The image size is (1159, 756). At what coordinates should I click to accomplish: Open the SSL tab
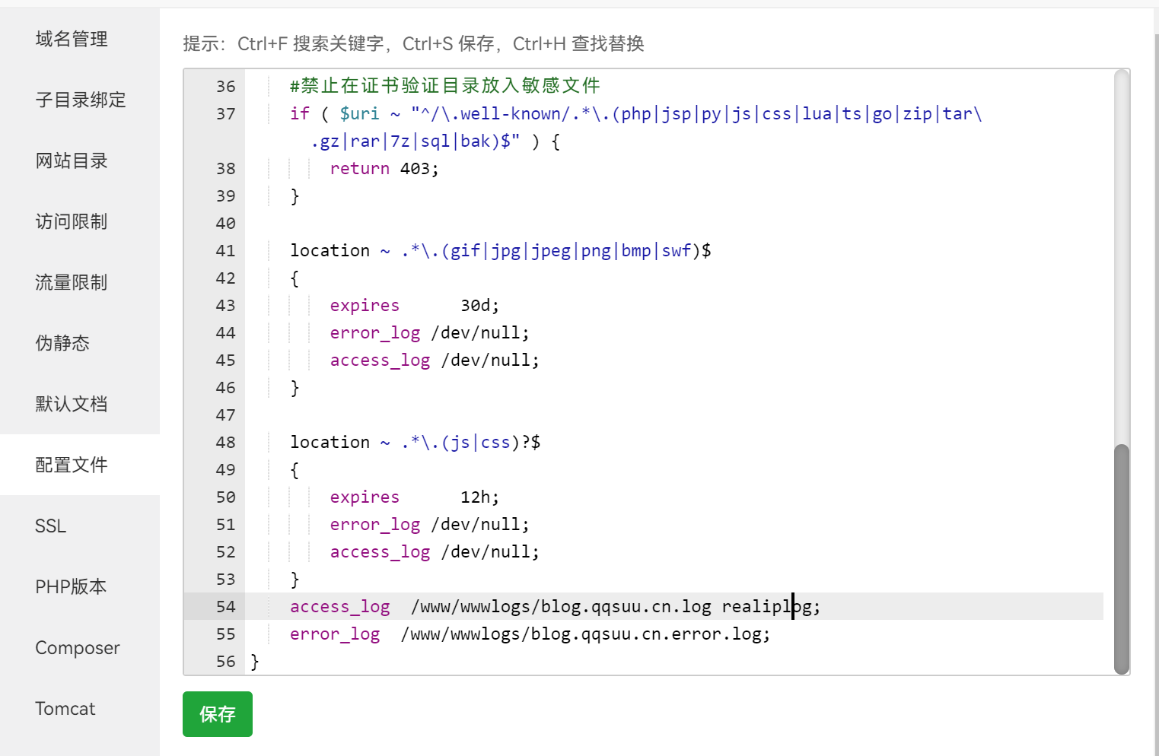coord(50,526)
